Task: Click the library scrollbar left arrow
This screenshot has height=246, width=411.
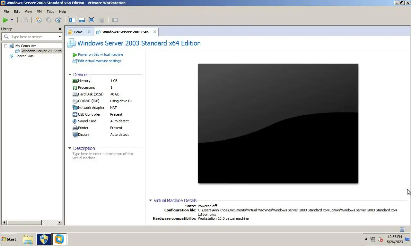Action: 4,222
